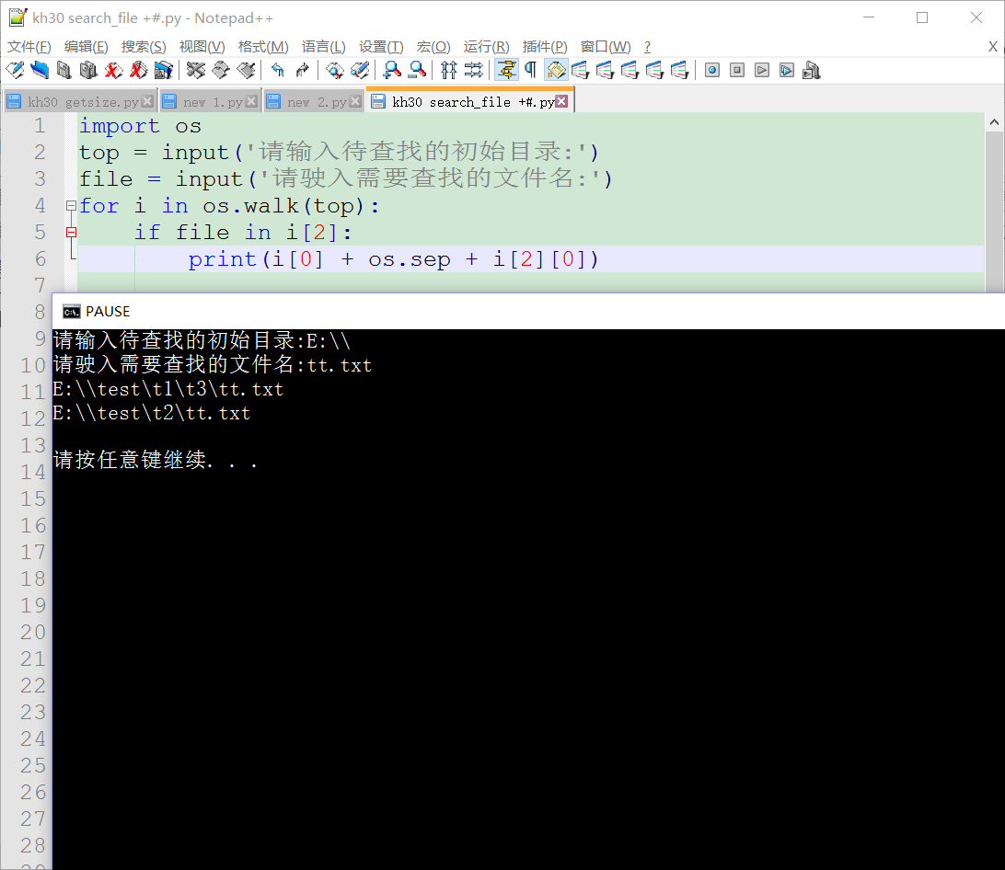Screen dimensions: 1005x870
Task: Stop the macro recording
Action: [737, 70]
